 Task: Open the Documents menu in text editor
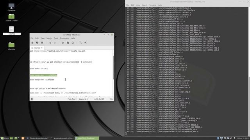[64, 38]
